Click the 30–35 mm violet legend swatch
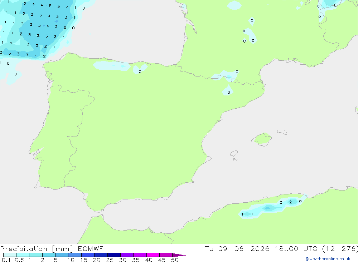 tap(127, 255)
